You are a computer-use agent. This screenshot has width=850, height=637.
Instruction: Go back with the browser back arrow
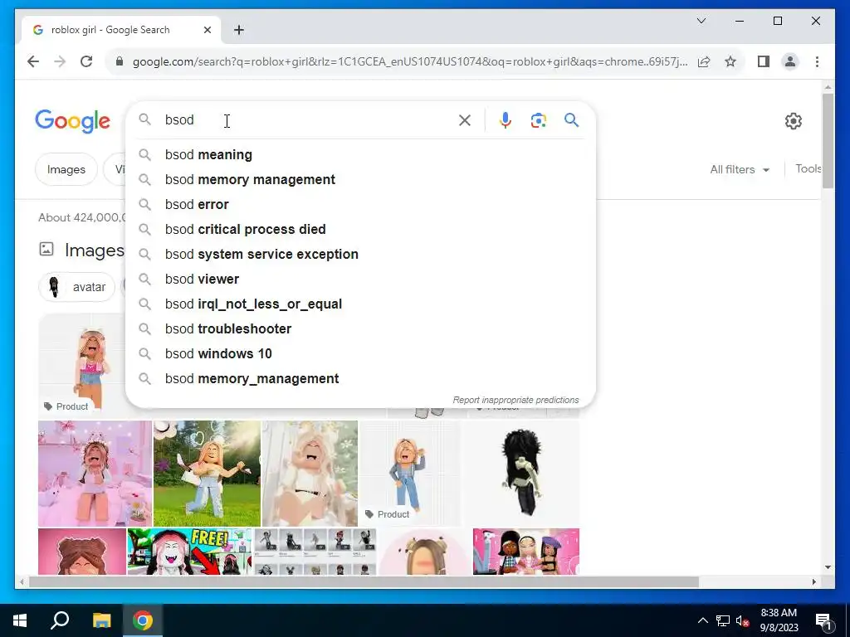click(33, 61)
